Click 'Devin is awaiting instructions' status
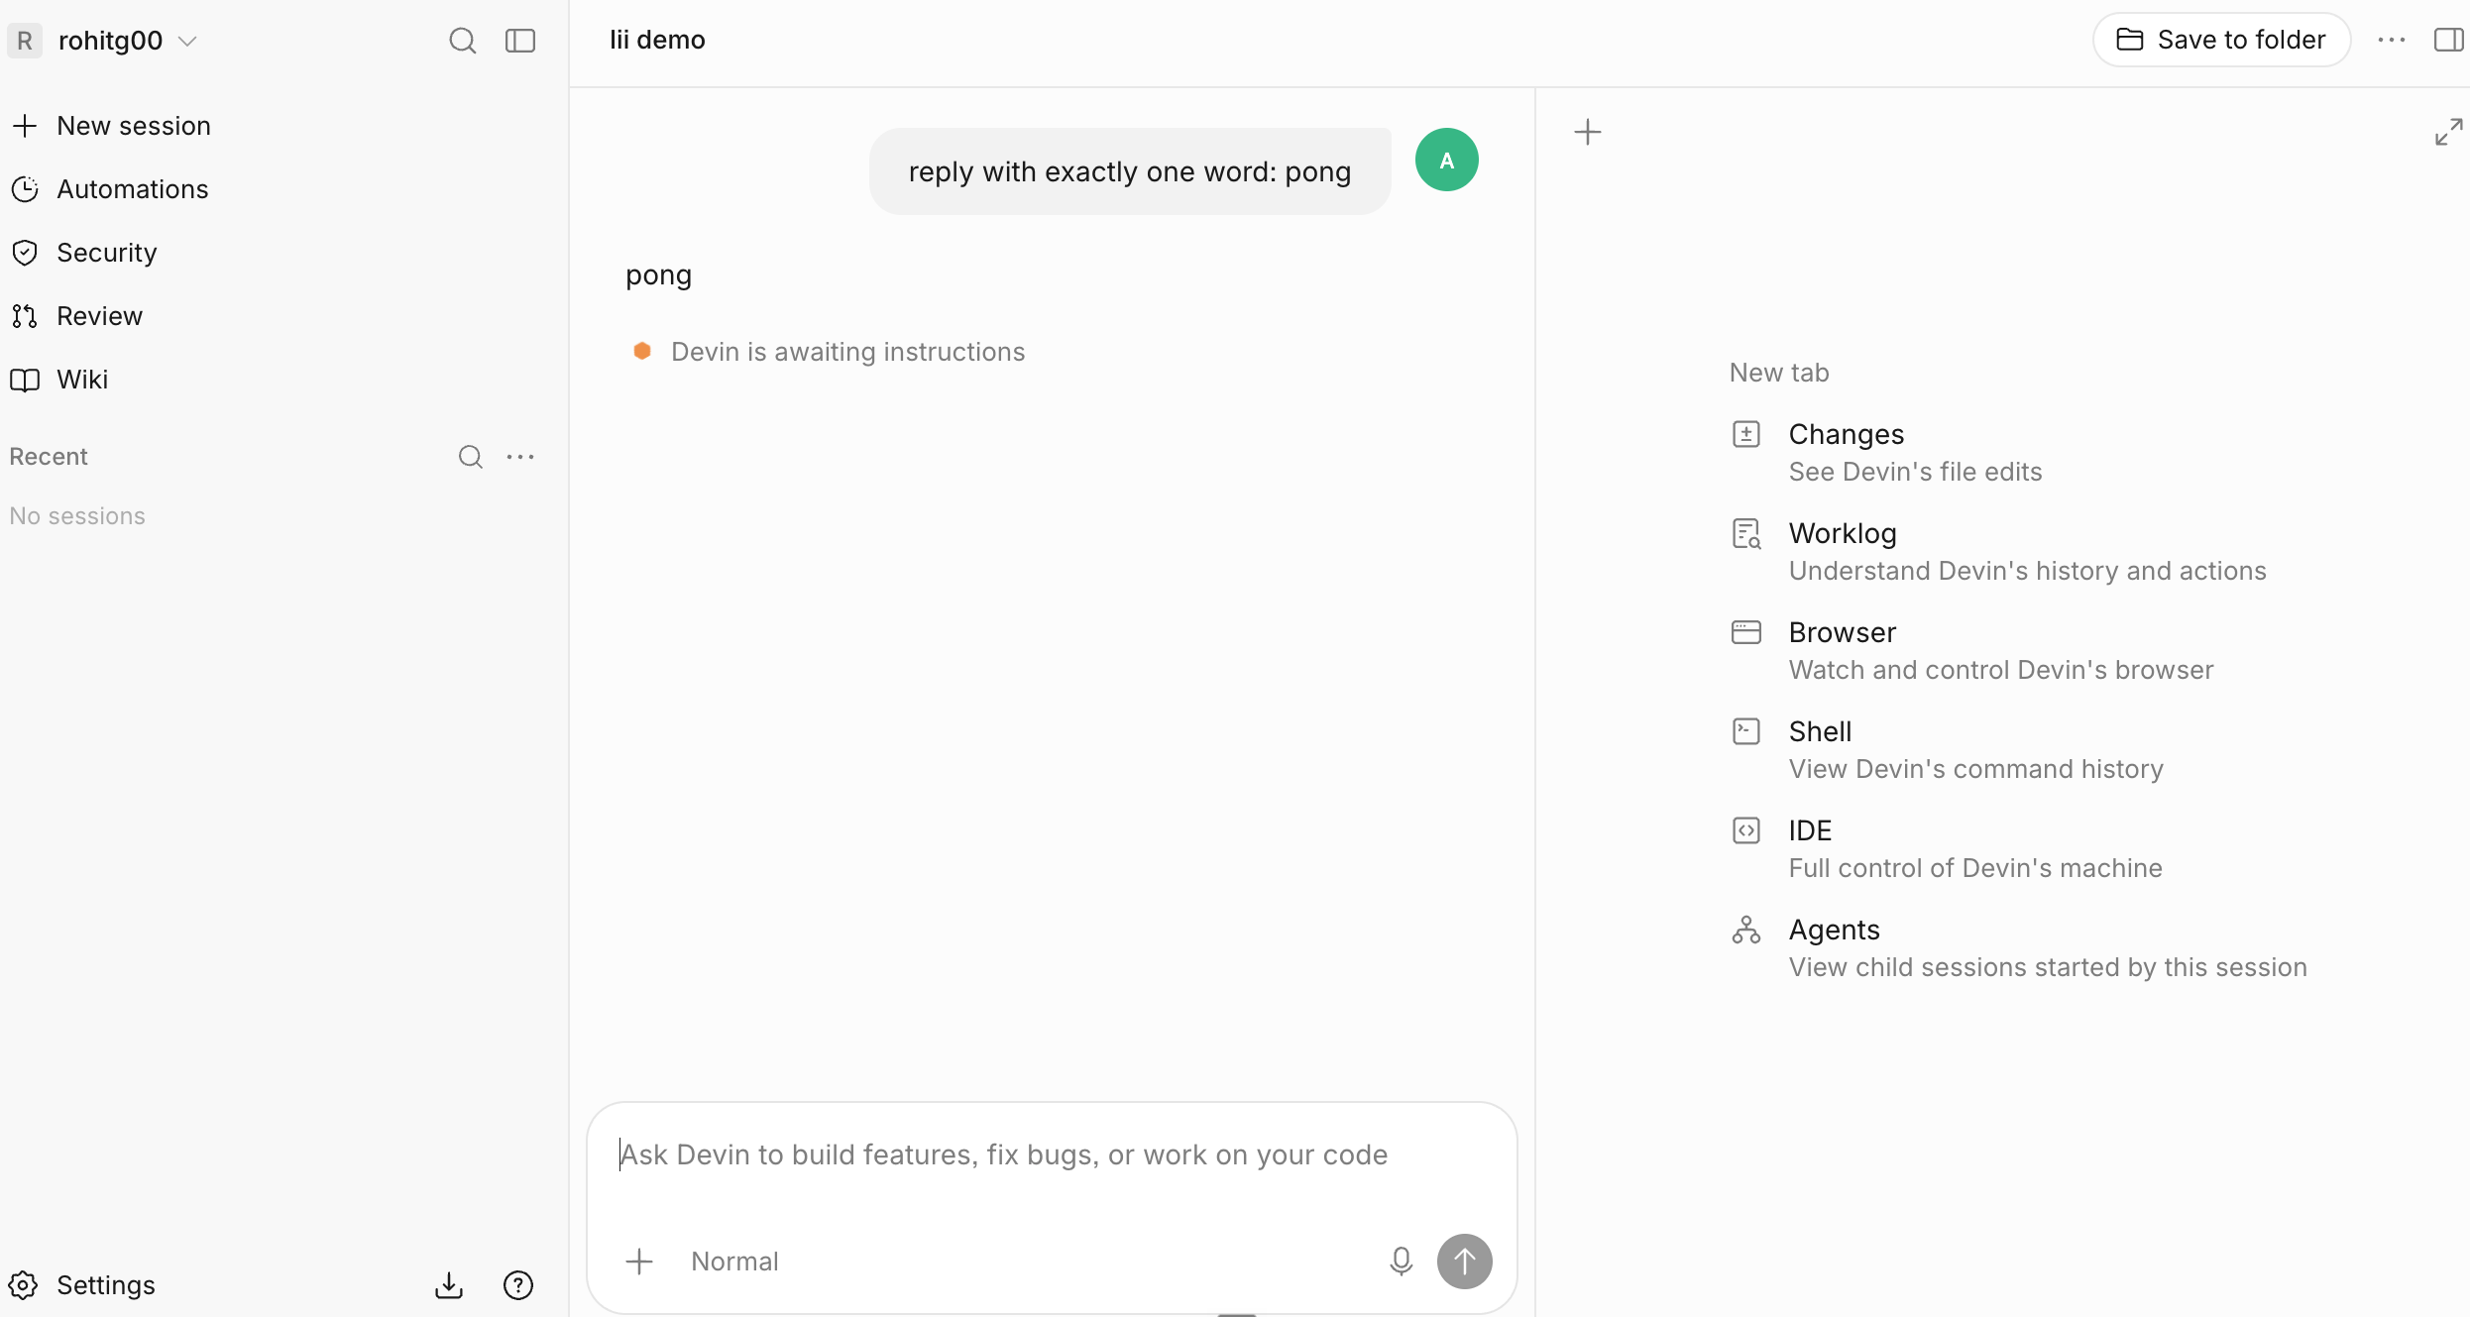The width and height of the screenshot is (2470, 1317). point(847,352)
